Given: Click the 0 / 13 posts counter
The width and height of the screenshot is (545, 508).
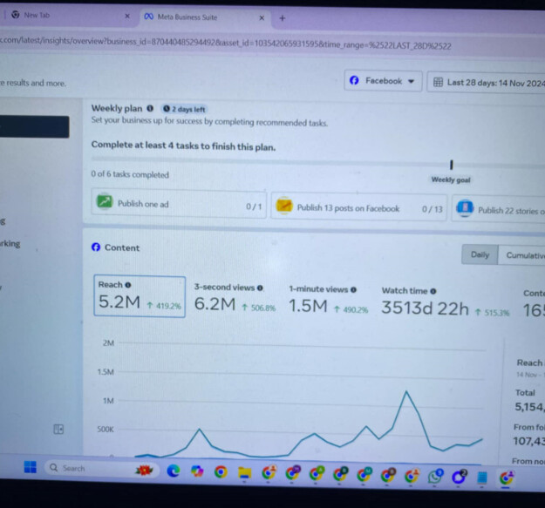Looking at the screenshot, I should click(432, 209).
